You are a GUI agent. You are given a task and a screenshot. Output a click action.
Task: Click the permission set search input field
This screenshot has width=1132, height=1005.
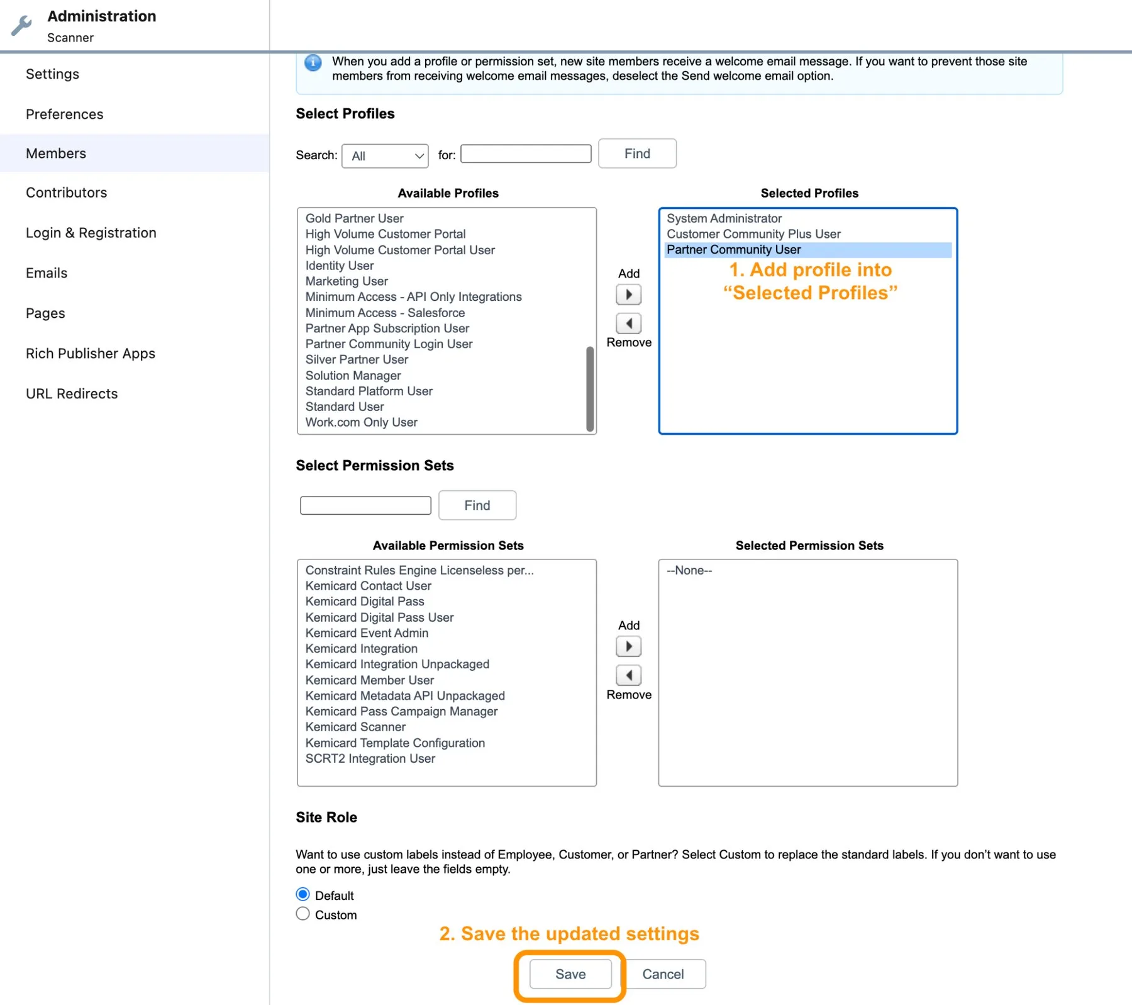coord(365,505)
